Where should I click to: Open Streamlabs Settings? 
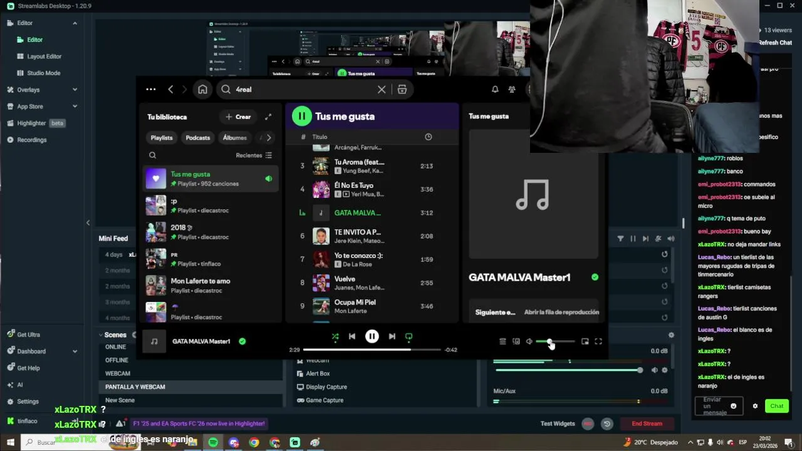click(x=23, y=402)
